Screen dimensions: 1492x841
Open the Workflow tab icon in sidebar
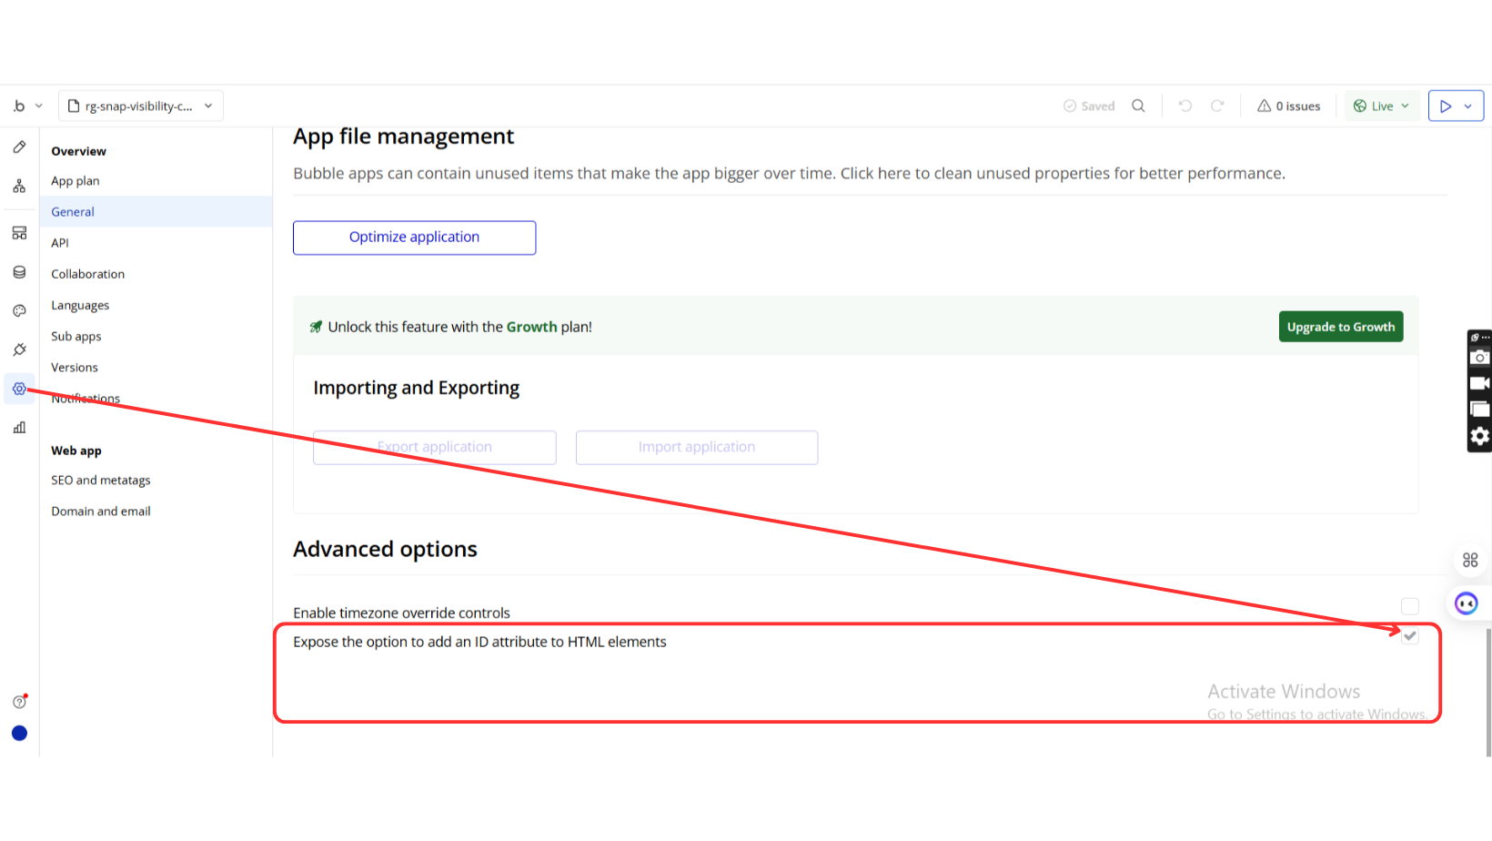[x=19, y=187]
